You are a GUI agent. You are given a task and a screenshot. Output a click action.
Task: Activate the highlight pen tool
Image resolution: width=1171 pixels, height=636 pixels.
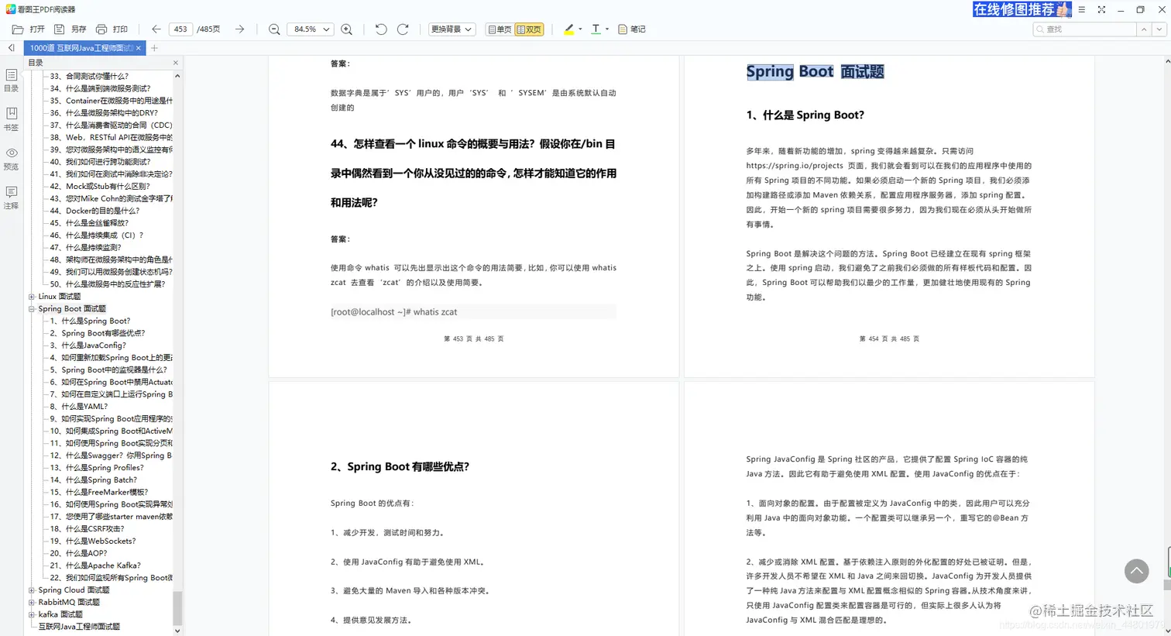568,29
